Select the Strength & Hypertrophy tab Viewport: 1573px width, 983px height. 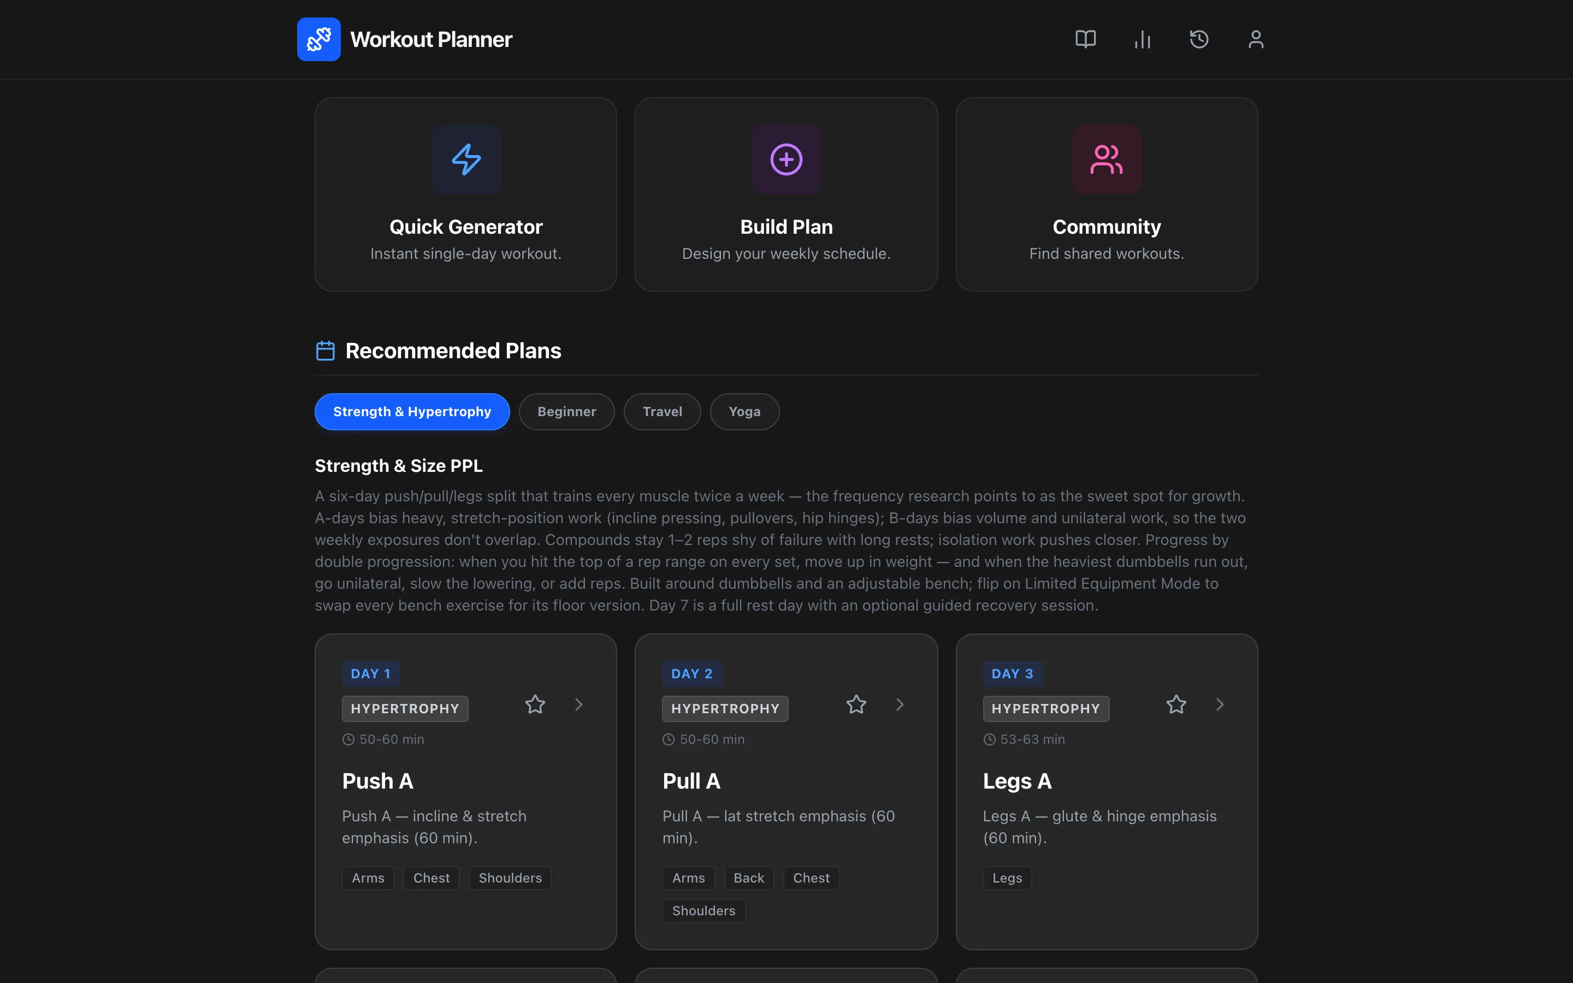tap(412, 412)
